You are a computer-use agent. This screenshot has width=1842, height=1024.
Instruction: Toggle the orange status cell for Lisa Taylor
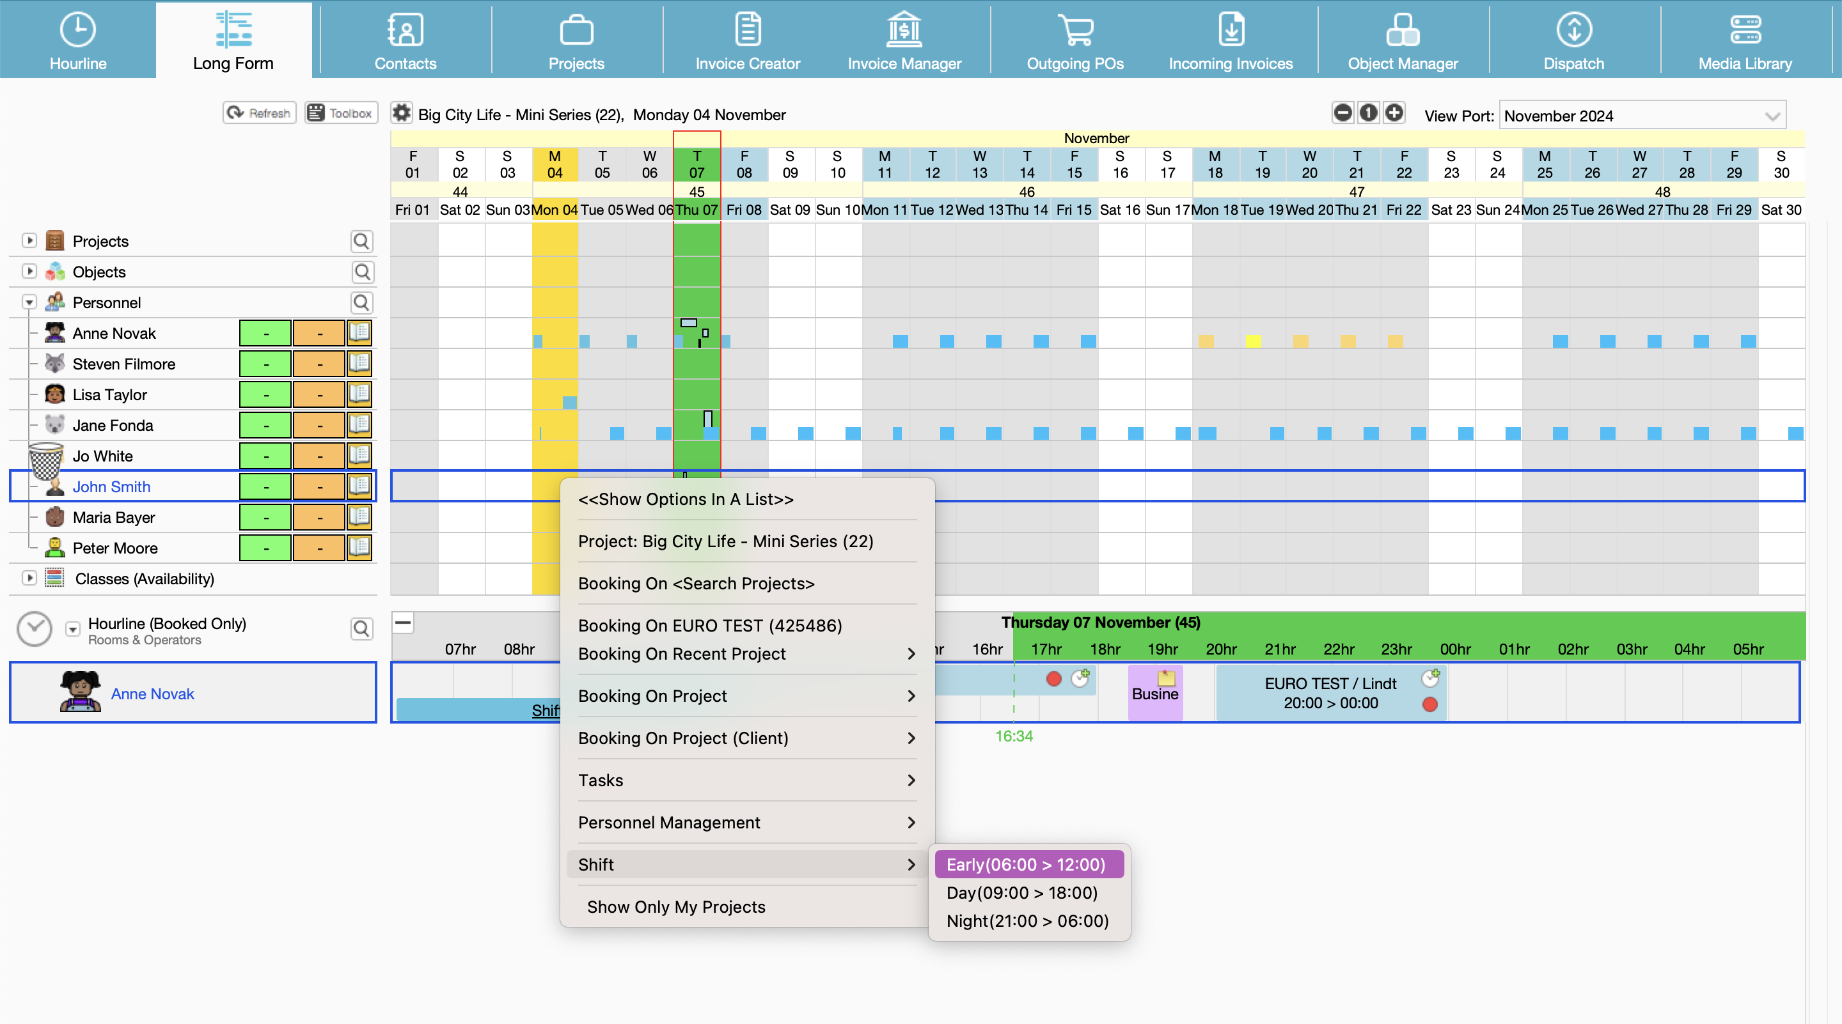[319, 394]
